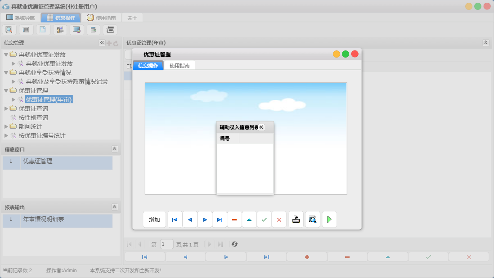This screenshot has width=494, height=278.
Task: Click the refresh icon beside the page number
Action: click(x=234, y=244)
